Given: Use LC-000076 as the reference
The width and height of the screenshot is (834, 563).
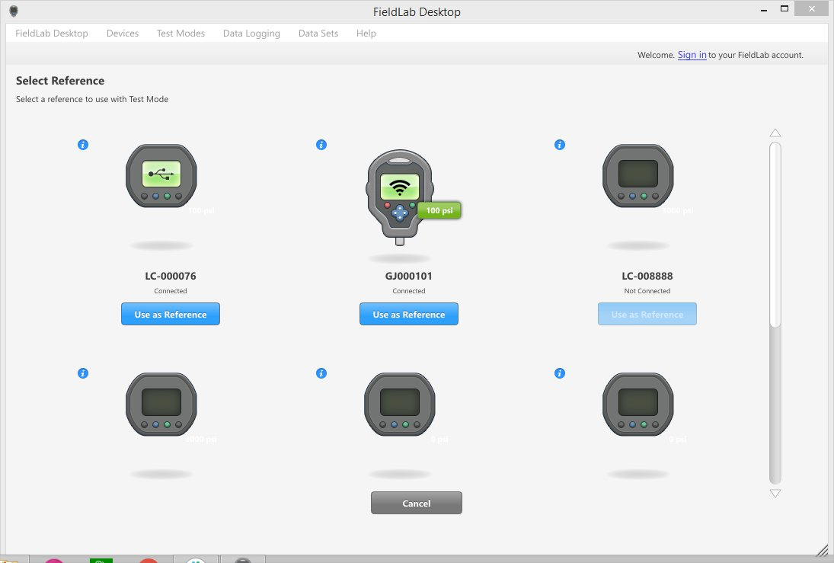Looking at the screenshot, I should coord(170,314).
